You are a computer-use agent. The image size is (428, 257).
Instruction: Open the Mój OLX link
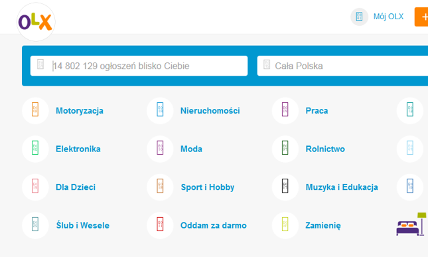tap(388, 17)
